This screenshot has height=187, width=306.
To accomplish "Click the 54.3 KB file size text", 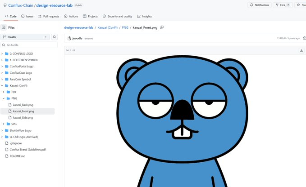I will pyautogui.click(x=71, y=50).
